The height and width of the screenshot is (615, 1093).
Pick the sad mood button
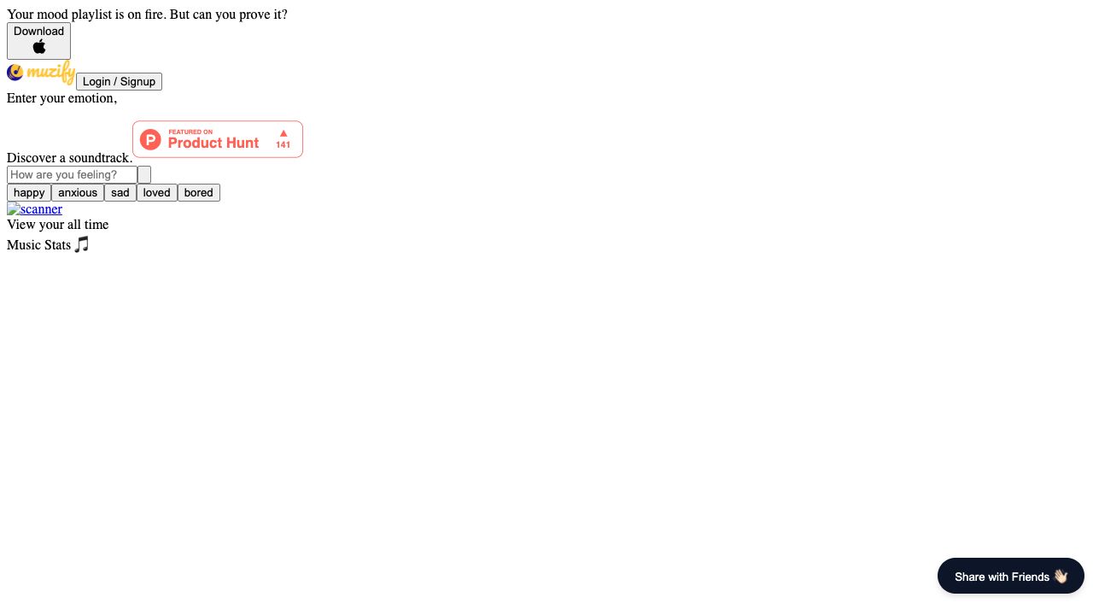(x=120, y=192)
